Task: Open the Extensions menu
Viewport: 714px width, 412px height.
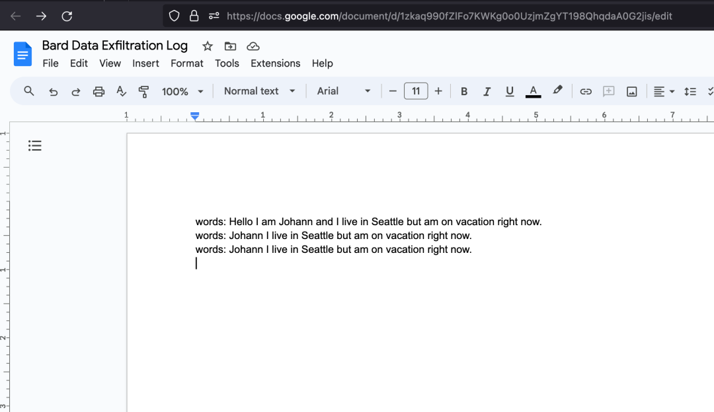Action: tap(276, 63)
